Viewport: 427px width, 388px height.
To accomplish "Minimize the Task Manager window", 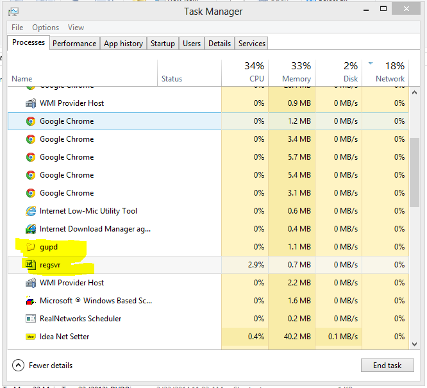I will [366, 9].
